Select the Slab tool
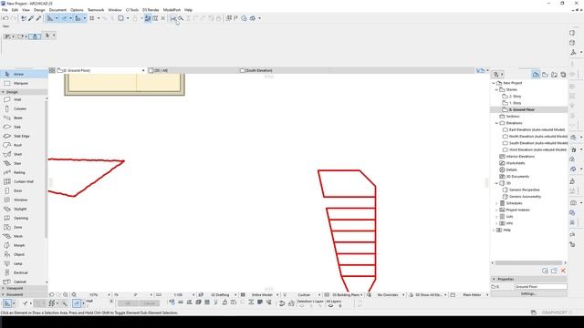The image size is (584, 328). (x=24, y=127)
